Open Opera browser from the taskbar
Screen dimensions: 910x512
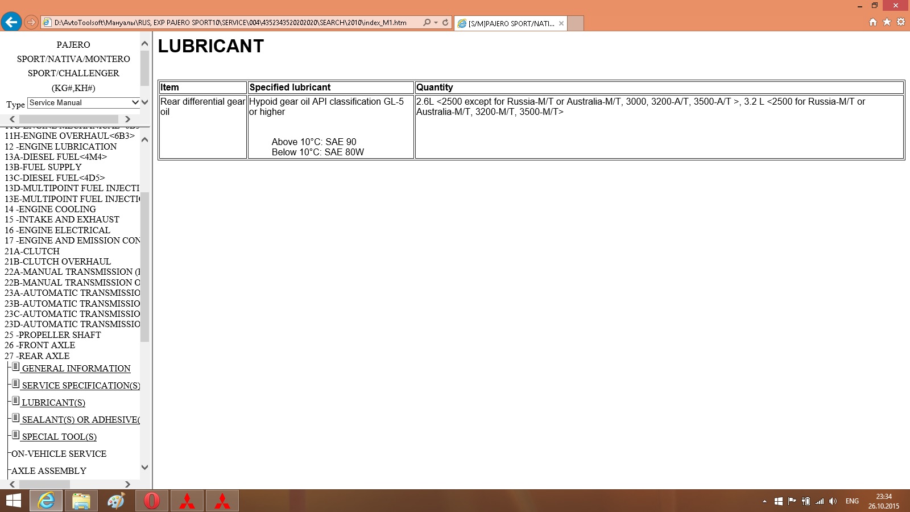point(152,501)
